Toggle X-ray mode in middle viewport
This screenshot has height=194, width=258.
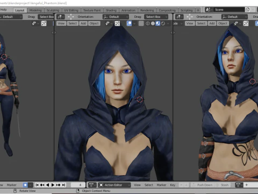click(x=141, y=24)
